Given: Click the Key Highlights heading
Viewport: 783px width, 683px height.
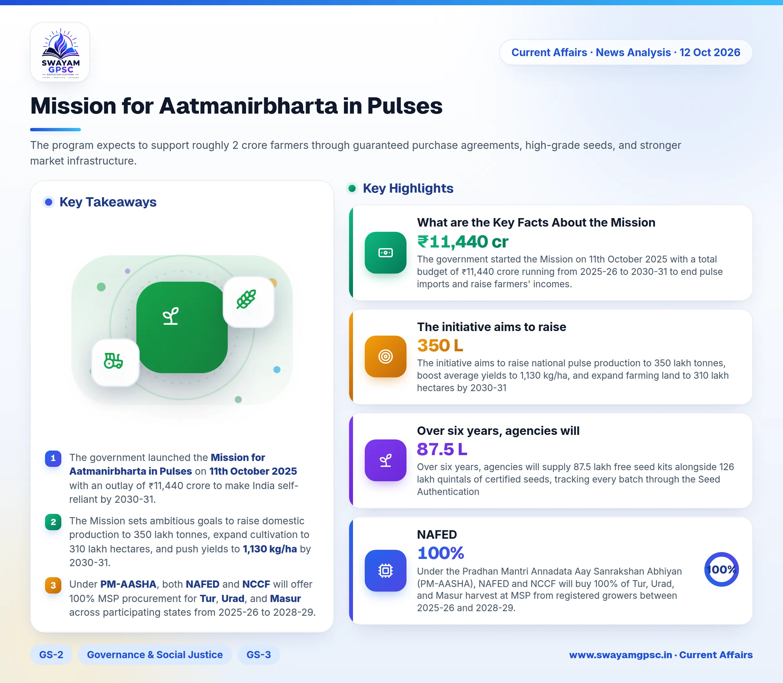Looking at the screenshot, I should [408, 188].
